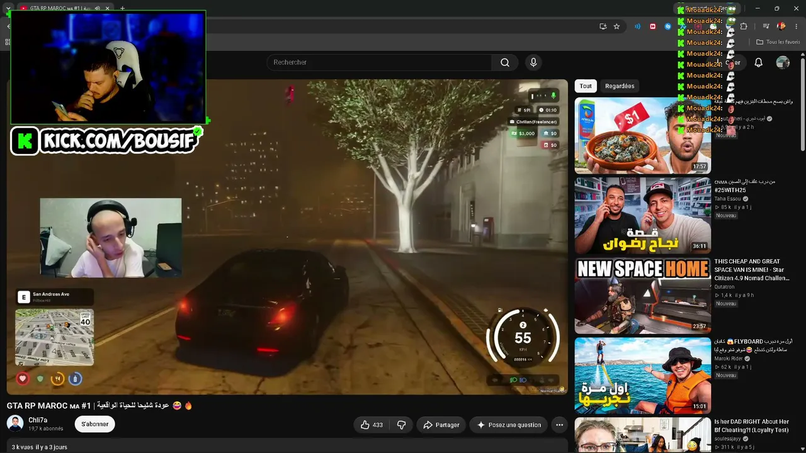Select the GTA RP MAROC browser tab
The width and height of the screenshot is (806, 453).
(60, 8)
